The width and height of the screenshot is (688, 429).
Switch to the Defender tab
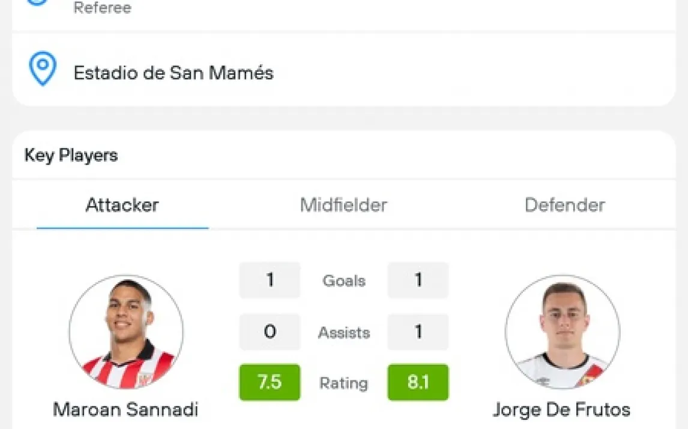564,206
